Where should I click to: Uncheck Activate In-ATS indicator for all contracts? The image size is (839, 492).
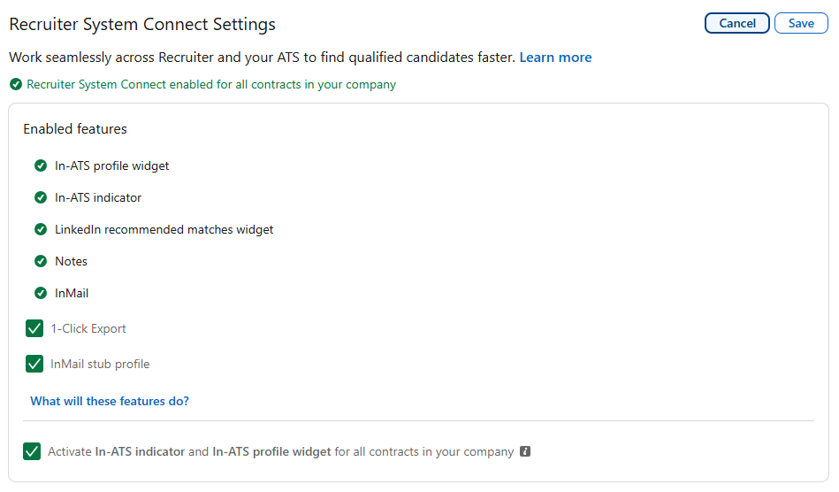pos(32,451)
